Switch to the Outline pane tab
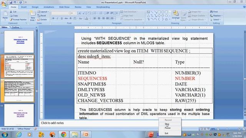 pyautogui.click(x=15, y=27)
